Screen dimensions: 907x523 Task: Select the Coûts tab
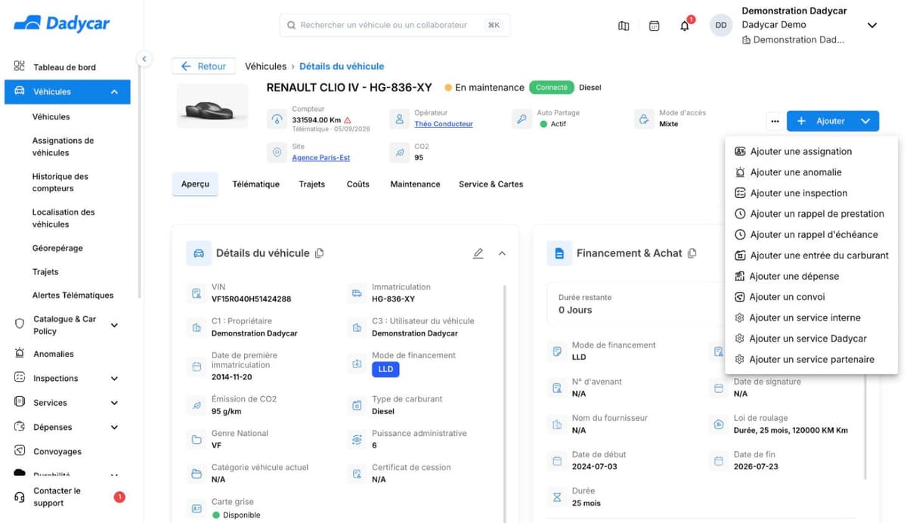point(358,184)
